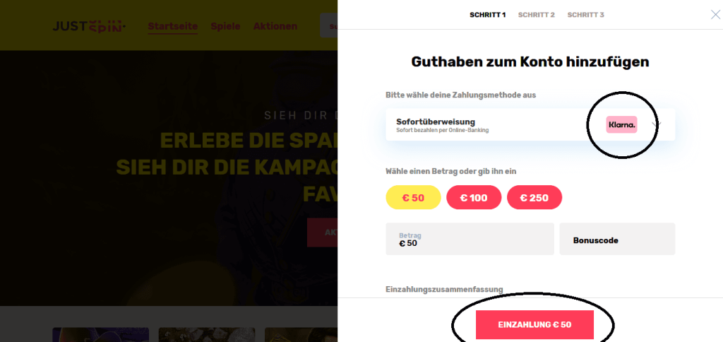Focus the Betrag amount input field
Image resolution: width=723 pixels, height=342 pixels.
(470, 239)
